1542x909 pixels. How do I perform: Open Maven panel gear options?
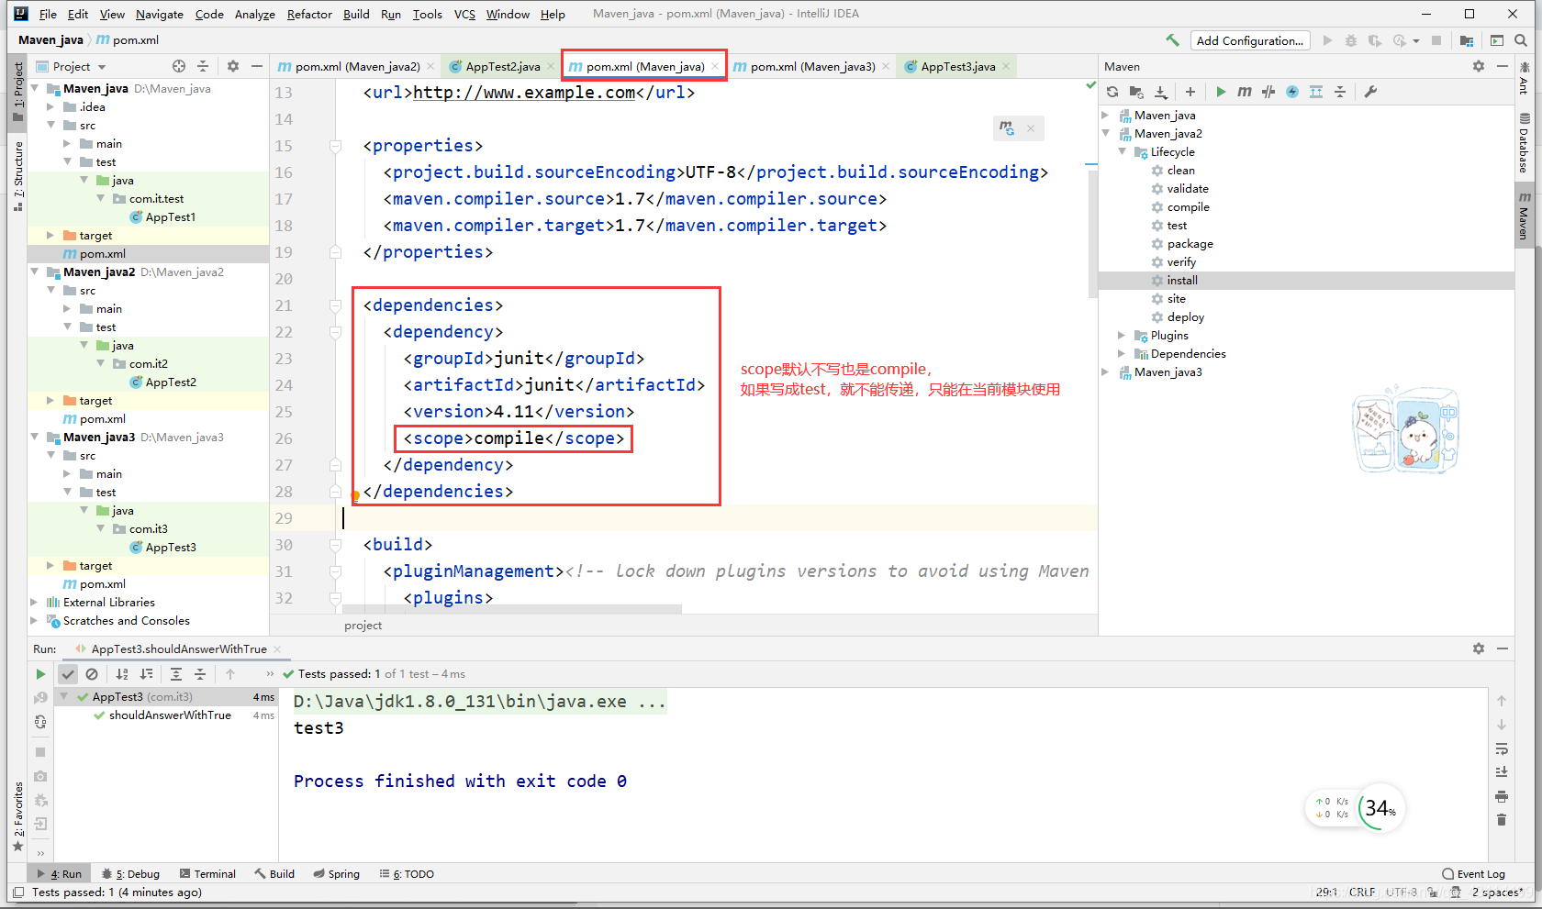click(1479, 66)
